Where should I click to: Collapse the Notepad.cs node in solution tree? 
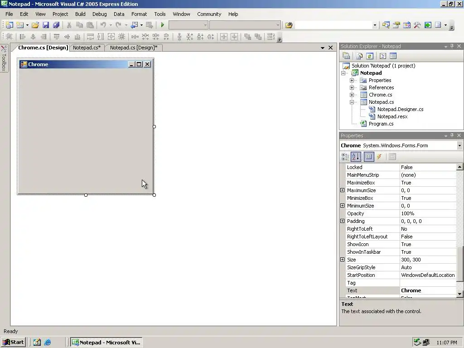click(x=352, y=102)
